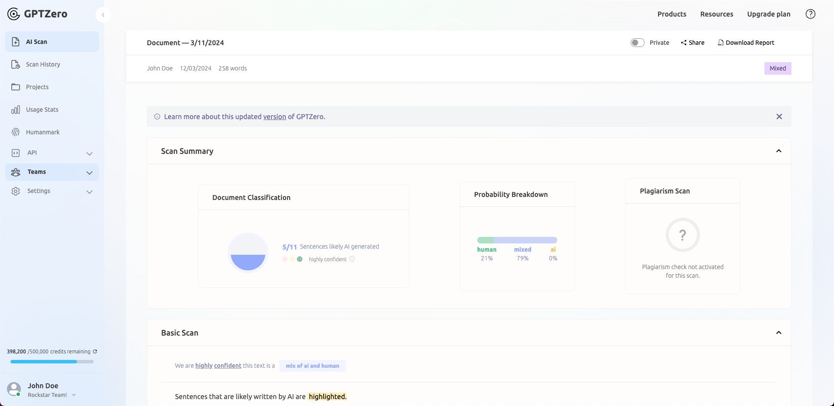This screenshot has width=834, height=406.
Task: Click John Doe's name in the account footer
Action: 43,386
